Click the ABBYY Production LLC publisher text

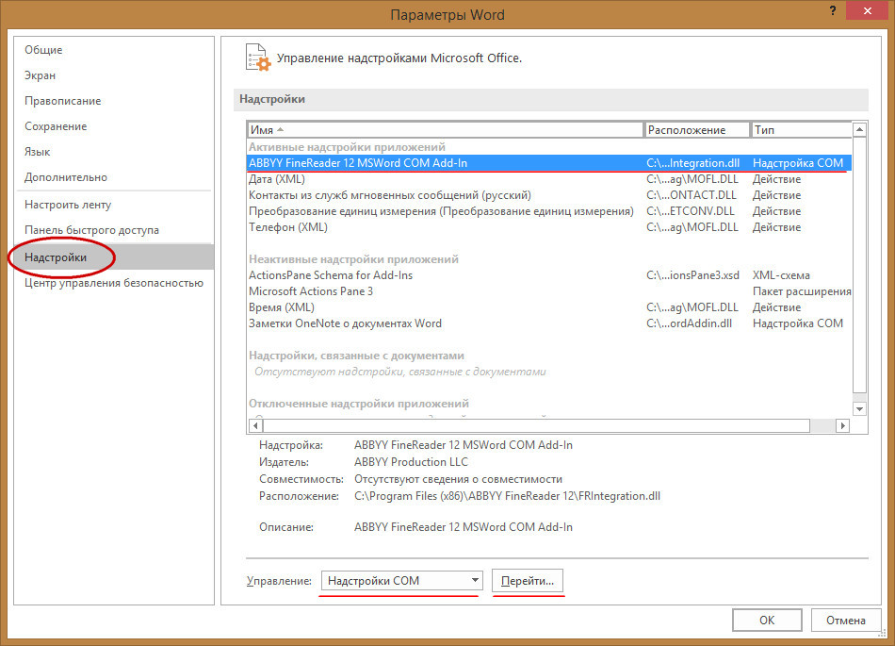click(x=411, y=461)
